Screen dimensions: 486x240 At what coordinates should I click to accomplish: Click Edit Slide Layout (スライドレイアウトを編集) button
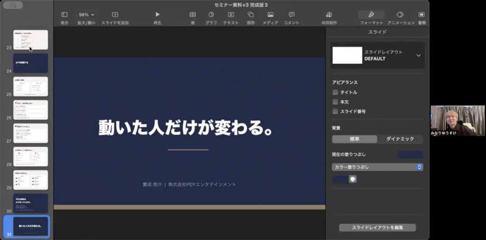(x=377, y=228)
